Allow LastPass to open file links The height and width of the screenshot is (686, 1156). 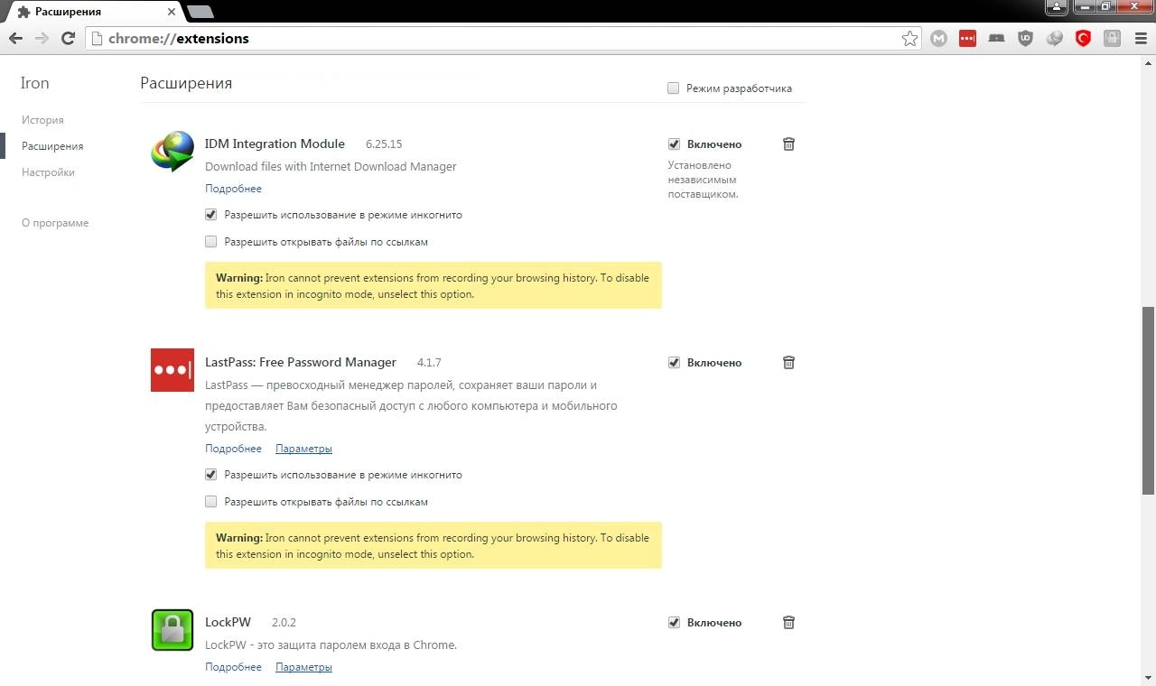coord(210,502)
